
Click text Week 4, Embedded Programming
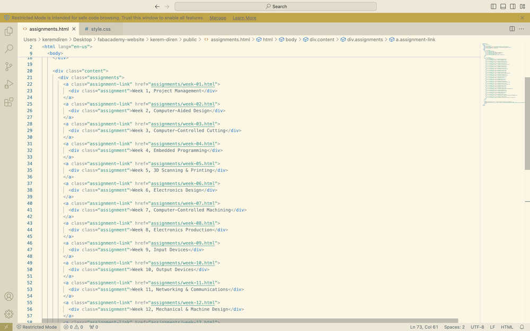[x=170, y=150]
